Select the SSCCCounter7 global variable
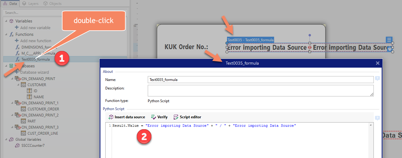 [x=34, y=145]
